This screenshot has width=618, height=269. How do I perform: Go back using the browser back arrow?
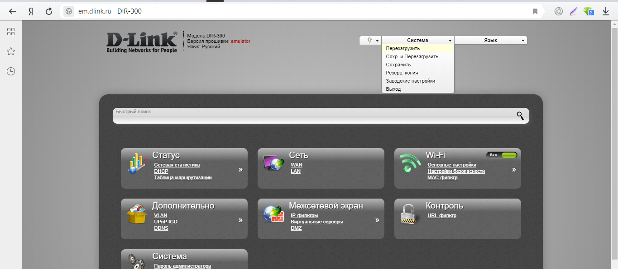click(x=13, y=11)
